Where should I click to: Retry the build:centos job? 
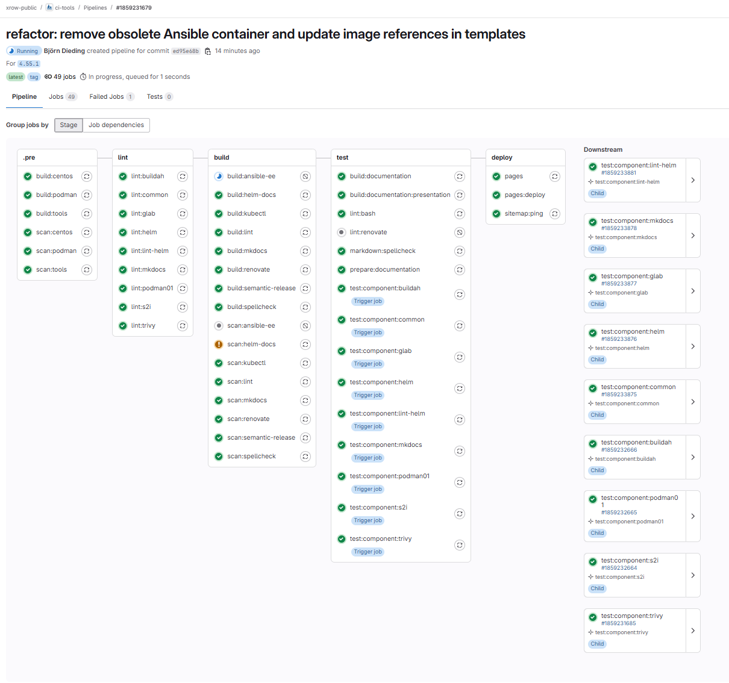(x=87, y=176)
